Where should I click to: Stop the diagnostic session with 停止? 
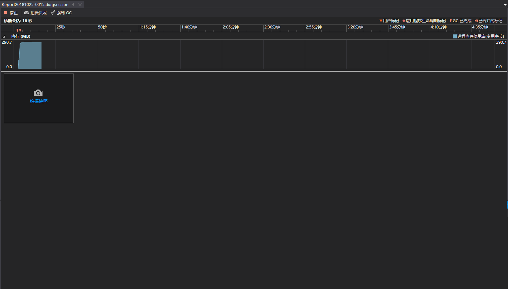point(11,13)
